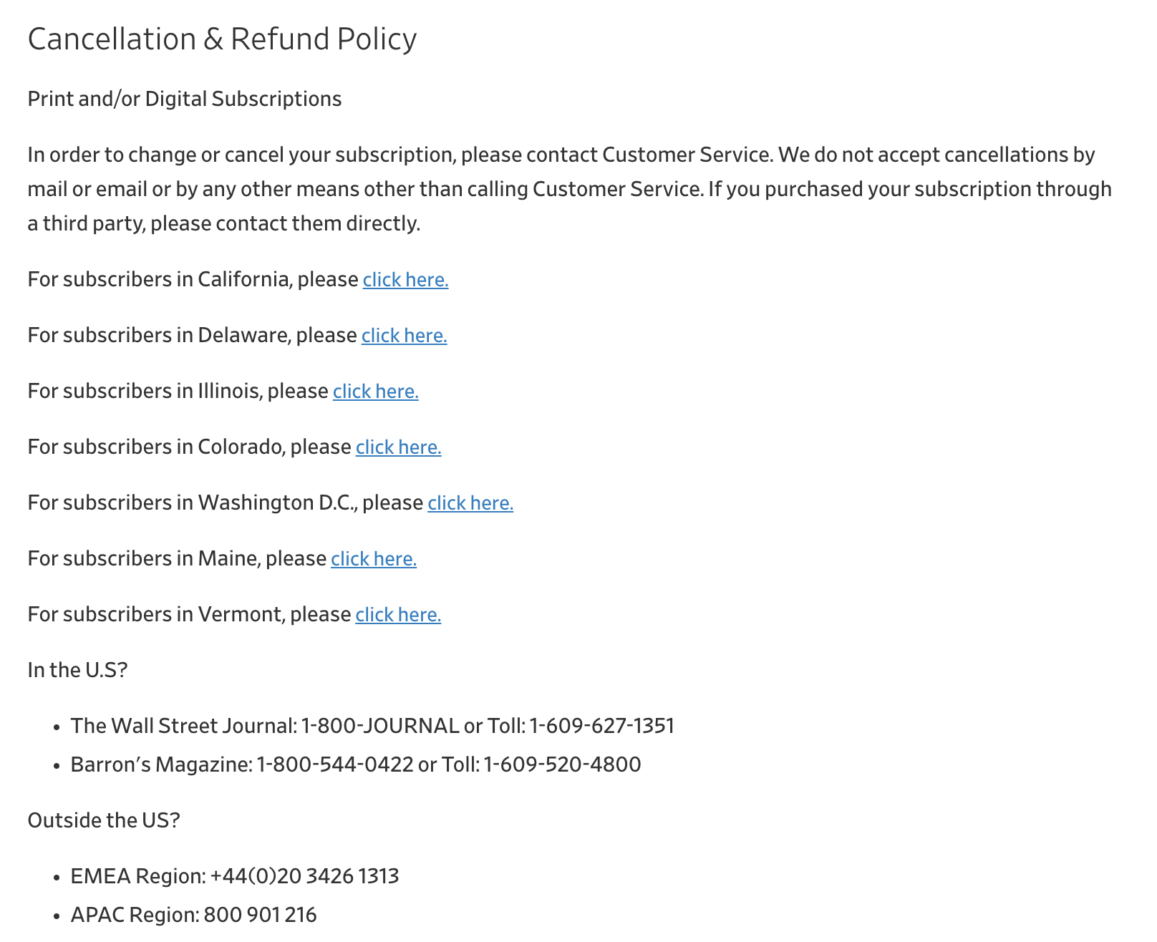This screenshot has height=942, width=1157.
Task: Follow the Delaware subscribers "click here" link
Action: (404, 335)
